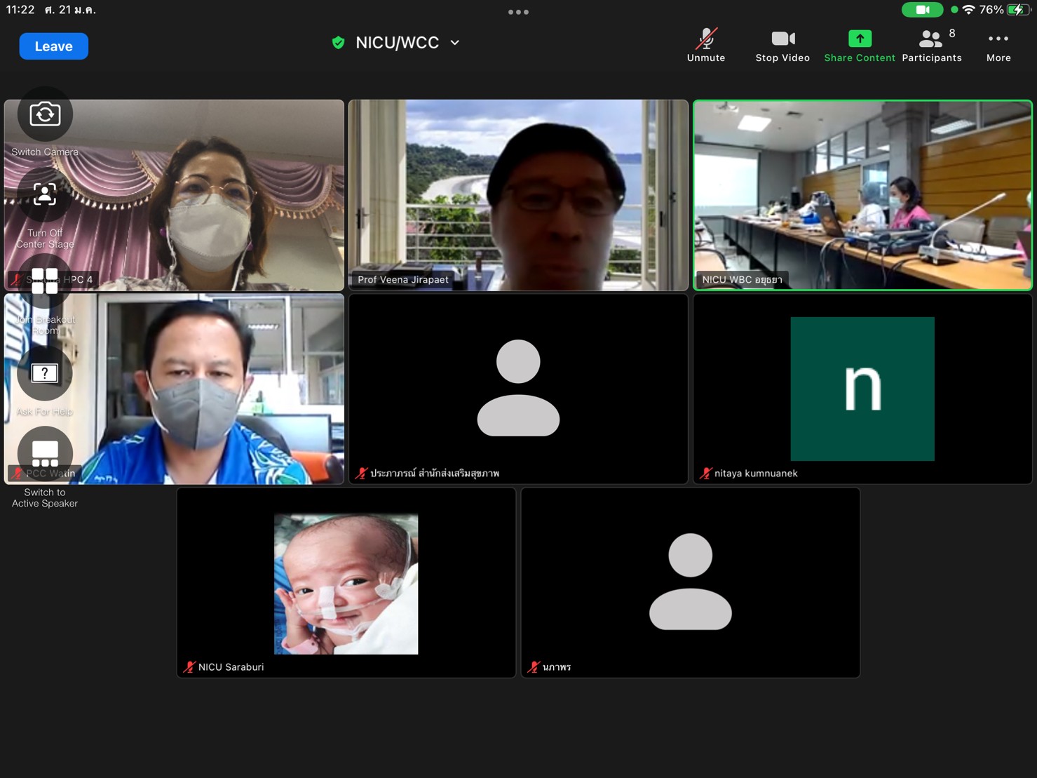Click muted mic icon beside นภาพร
This screenshot has height=778, width=1037.
point(534,667)
